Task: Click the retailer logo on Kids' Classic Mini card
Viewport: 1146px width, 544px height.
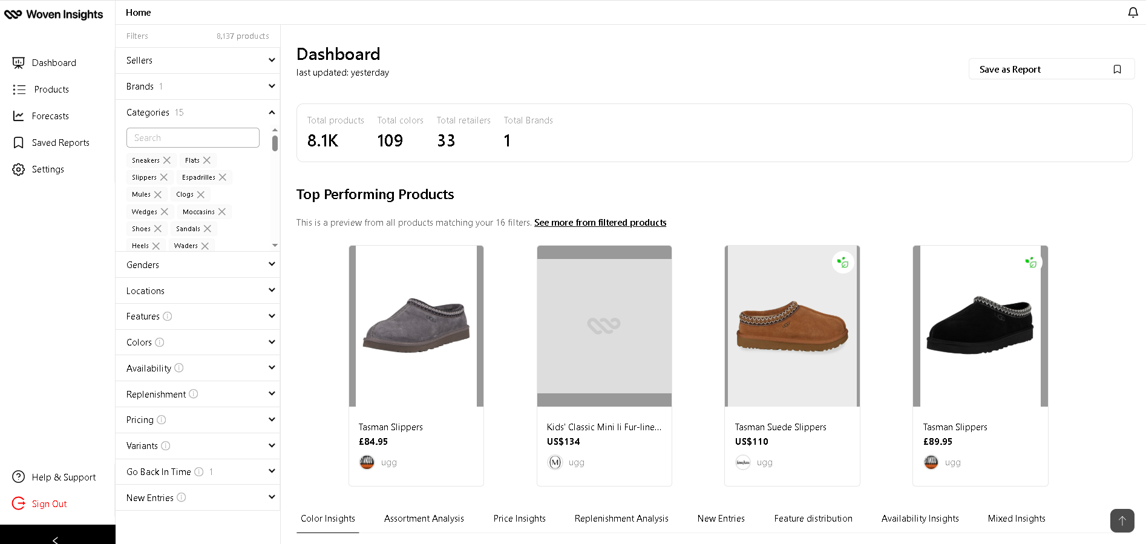Action: 555,462
